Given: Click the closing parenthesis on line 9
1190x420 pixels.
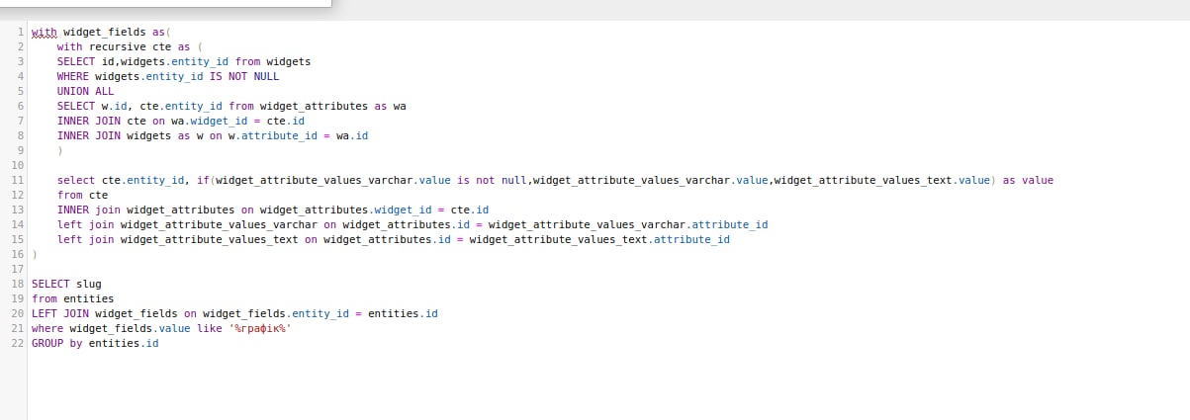Looking at the screenshot, I should pyautogui.click(x=59, y=150).
